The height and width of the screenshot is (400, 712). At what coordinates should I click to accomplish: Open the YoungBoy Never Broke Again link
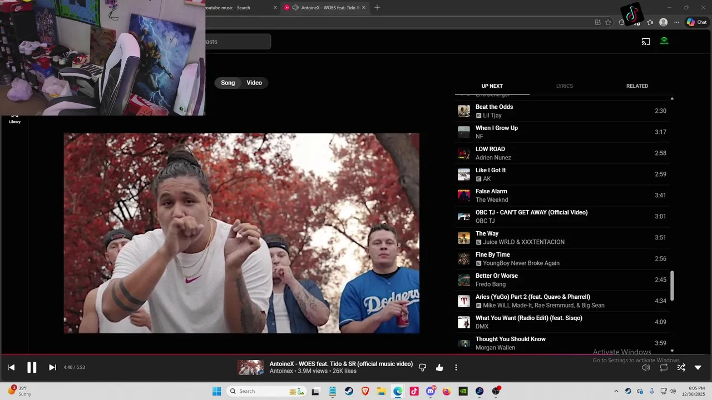521,263
